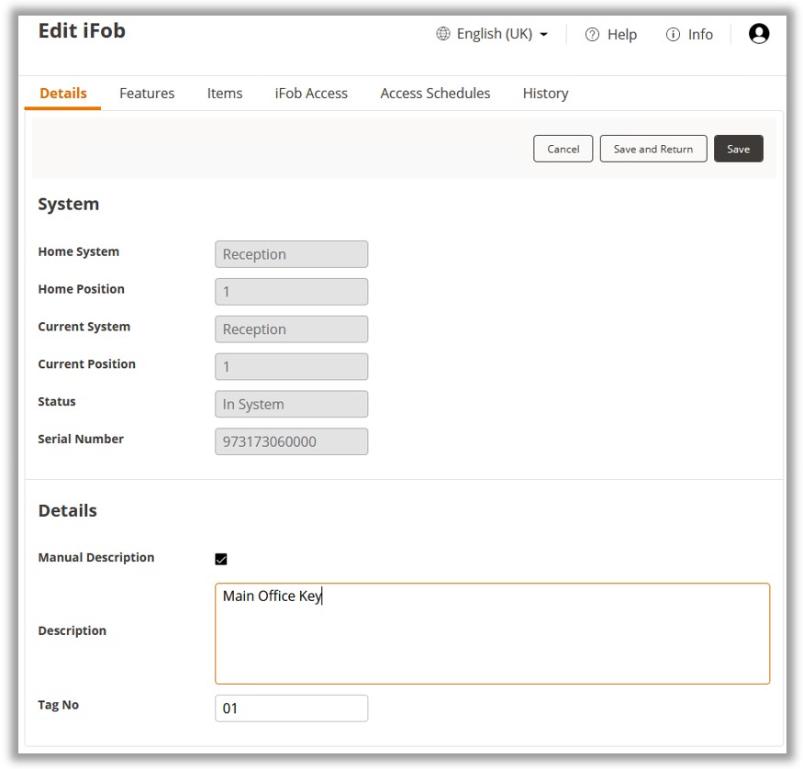803x769 pixels.
Task: Click the Info circle icon
Action: click(x=673, y=34)
